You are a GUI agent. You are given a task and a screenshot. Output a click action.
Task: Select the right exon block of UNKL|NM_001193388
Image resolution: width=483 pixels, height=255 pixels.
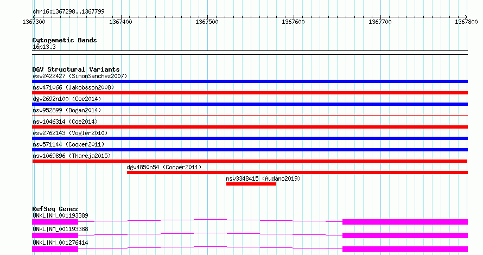coord(405,235)
